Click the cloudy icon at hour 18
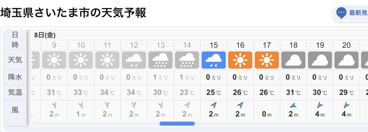Image resolution: width=368 pixels, height=132 pixels. click(293, 60)
